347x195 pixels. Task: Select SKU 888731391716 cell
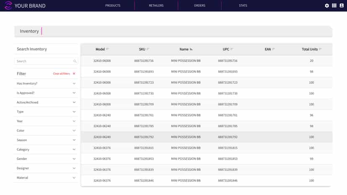pos(144,61)
